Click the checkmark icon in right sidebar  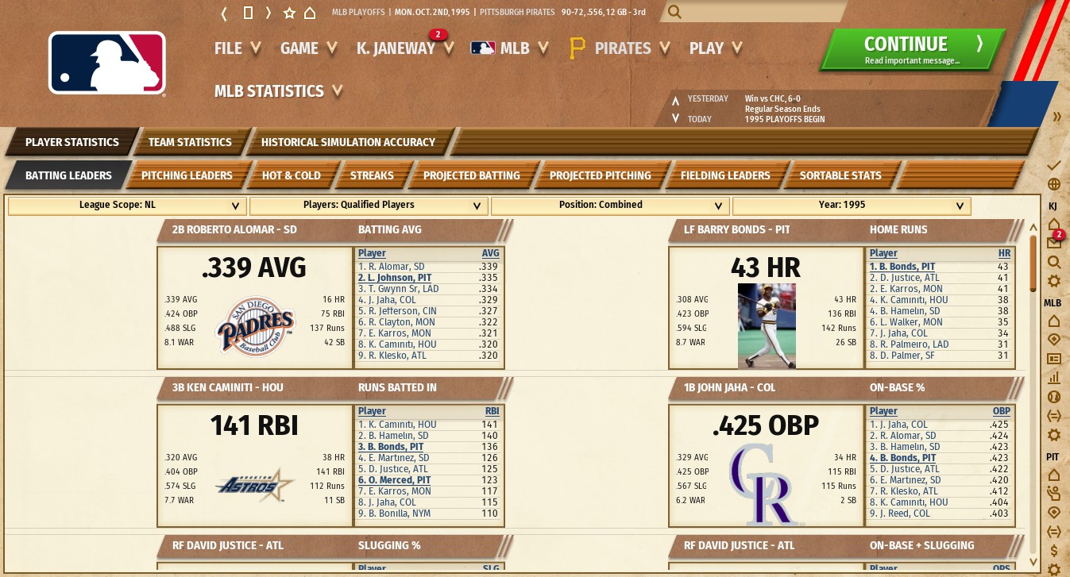click(x=1054, y=165)
